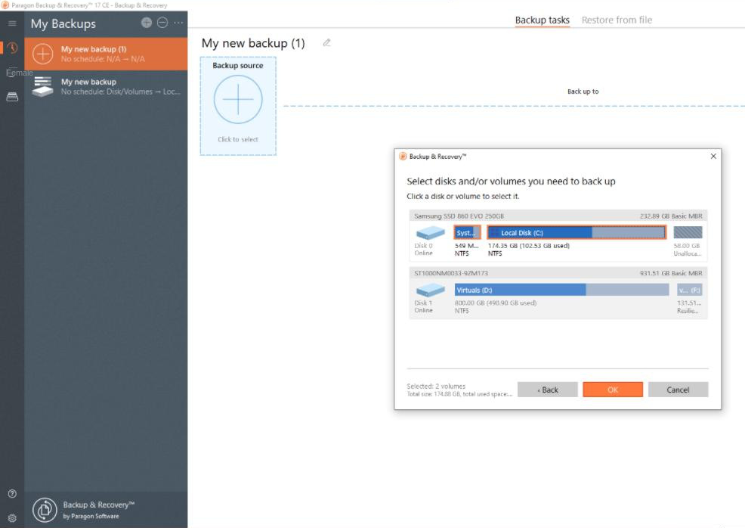Toggle selection of the F resilient volume

688,290
